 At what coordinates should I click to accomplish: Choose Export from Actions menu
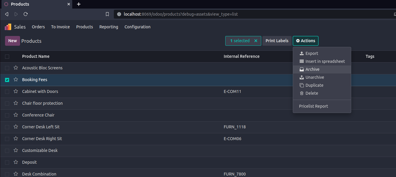tap(322, 53)
